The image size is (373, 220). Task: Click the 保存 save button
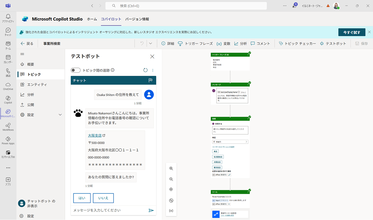point(362,44)
